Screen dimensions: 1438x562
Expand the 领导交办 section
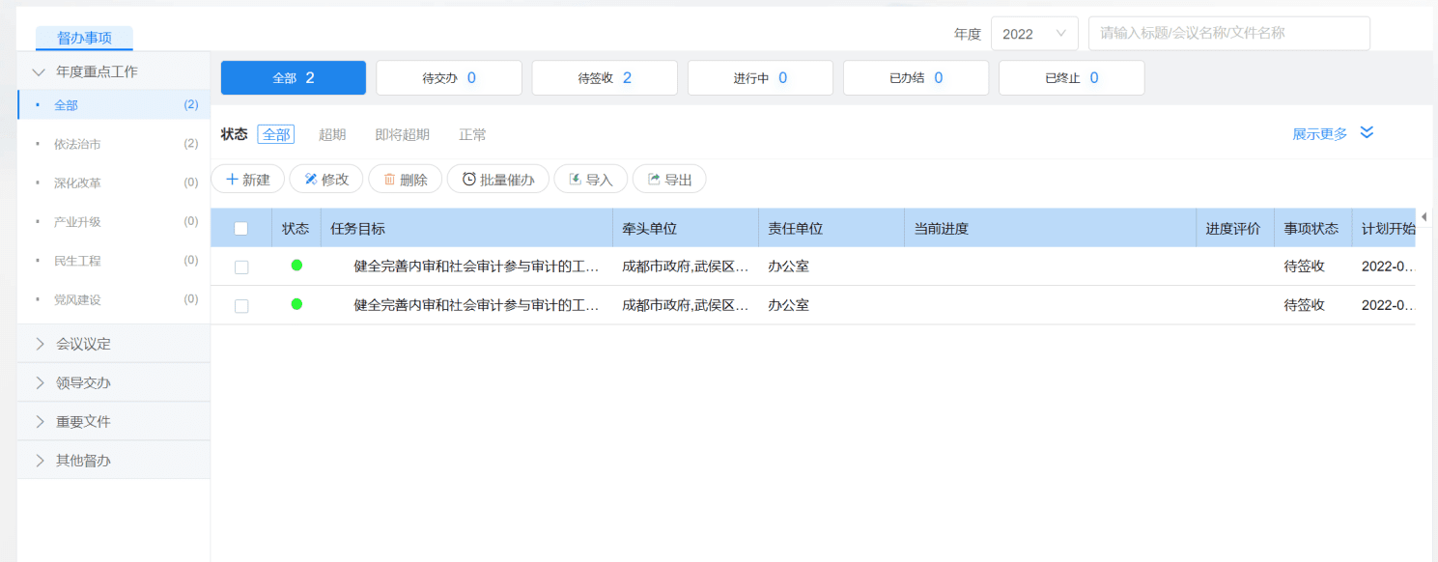pos(113,382)
